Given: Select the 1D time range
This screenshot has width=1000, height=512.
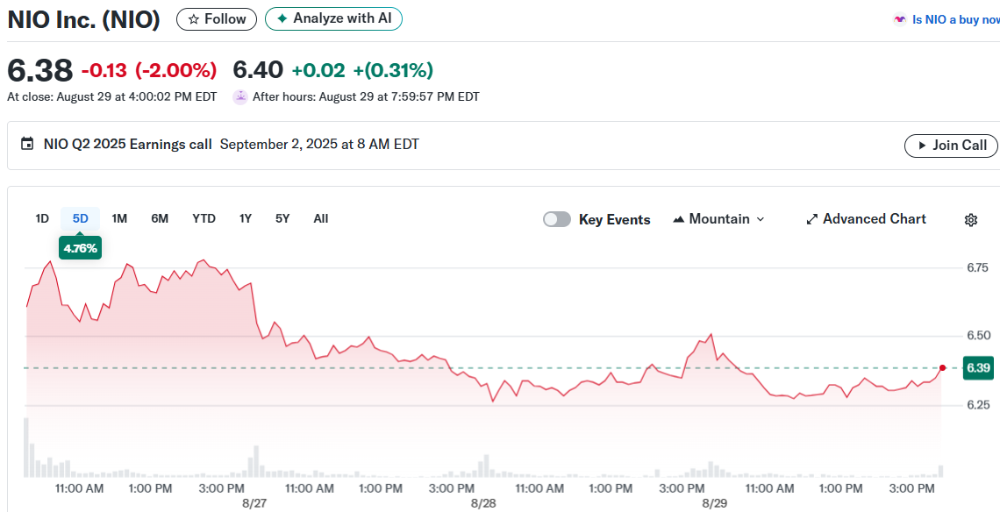Looking at the screenshot, I should pyautogui.click(x=42, y=218).
